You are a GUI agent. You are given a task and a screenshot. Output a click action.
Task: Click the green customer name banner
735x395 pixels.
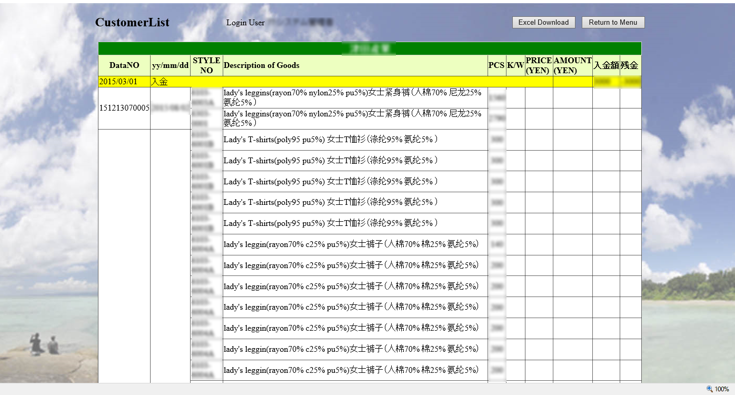pos(370,48)
